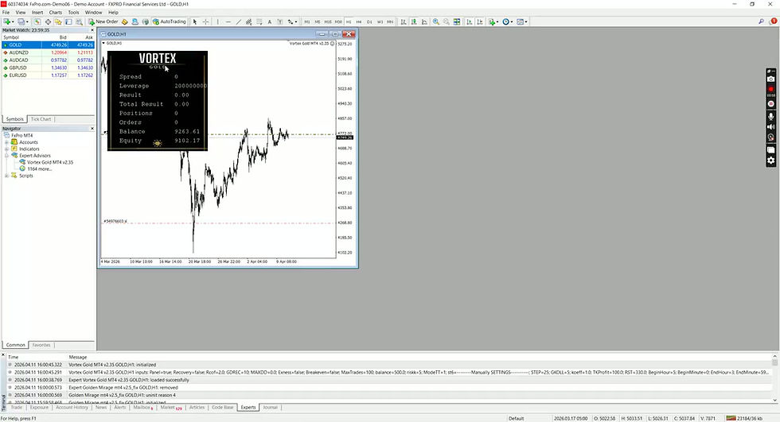This screenshot has width=780, height=422.
Task: Switch chart to W1 timeframe
Action: (380, 21)
